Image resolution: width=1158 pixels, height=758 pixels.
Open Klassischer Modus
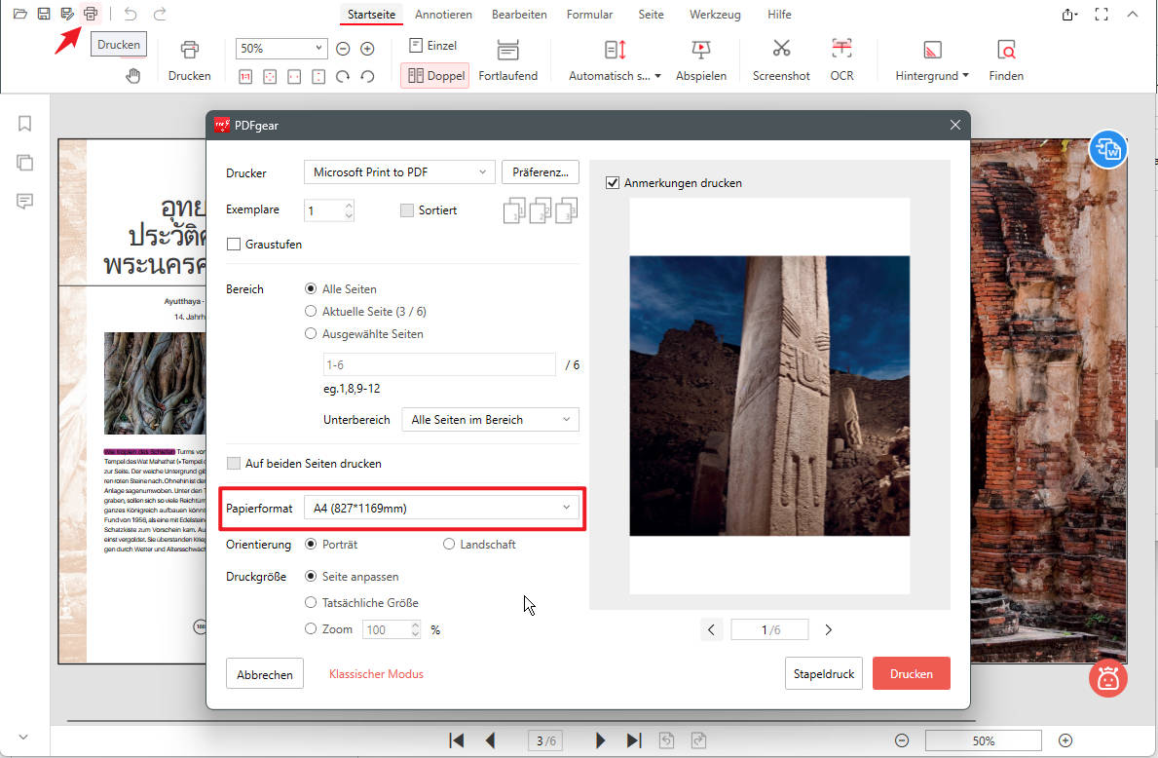(376, 673)
